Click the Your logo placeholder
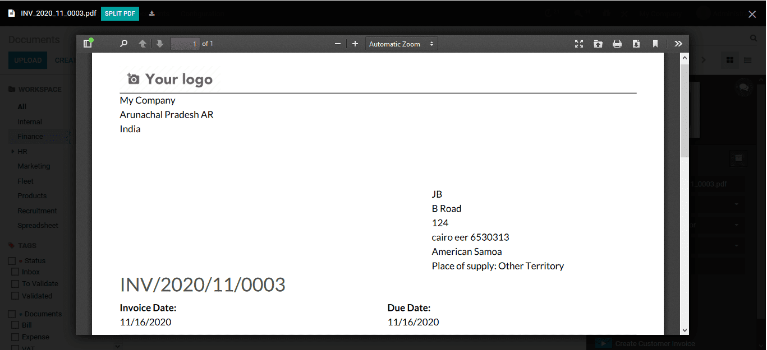The width and height of the screenshot is (767, 350). click(x=171, y=80)
